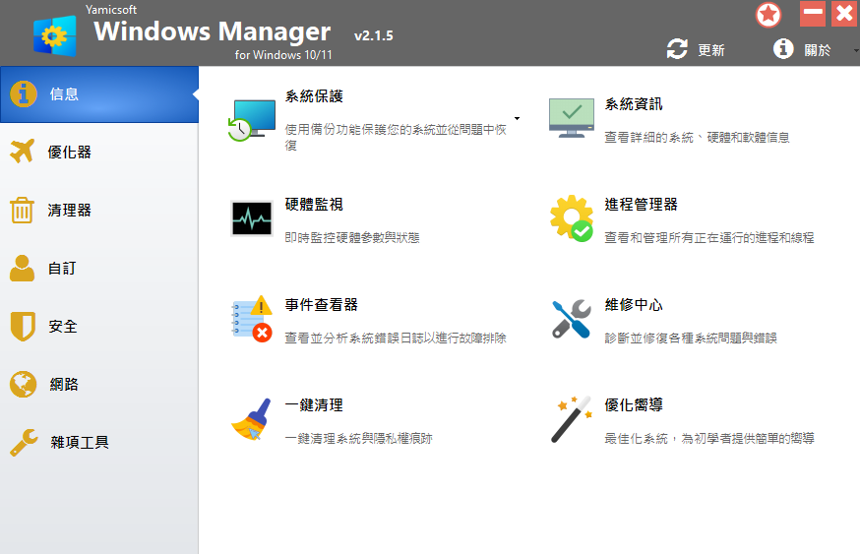This screenshot has height=554, width=860.
Task: Open 系統保護 monitor backup icon
Action: click(252, 120)
